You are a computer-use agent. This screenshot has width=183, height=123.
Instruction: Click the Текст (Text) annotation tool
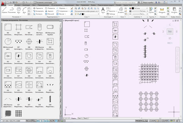pyautogui.click(x=103, y=10)
